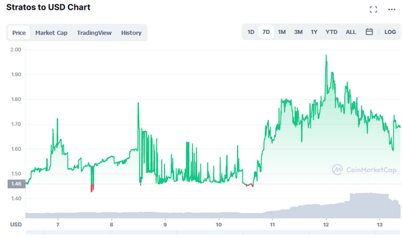Click date label 7 on x-axis

57,225
